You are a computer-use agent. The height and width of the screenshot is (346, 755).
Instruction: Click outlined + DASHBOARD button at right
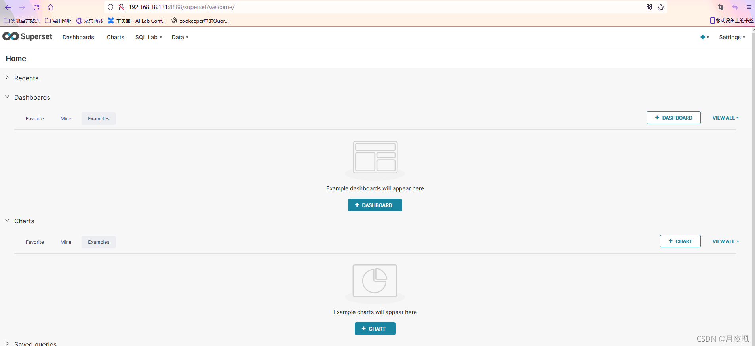point(673,118)
